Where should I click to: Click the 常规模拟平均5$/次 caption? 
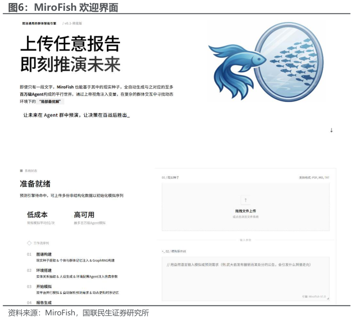pos(41,223)
